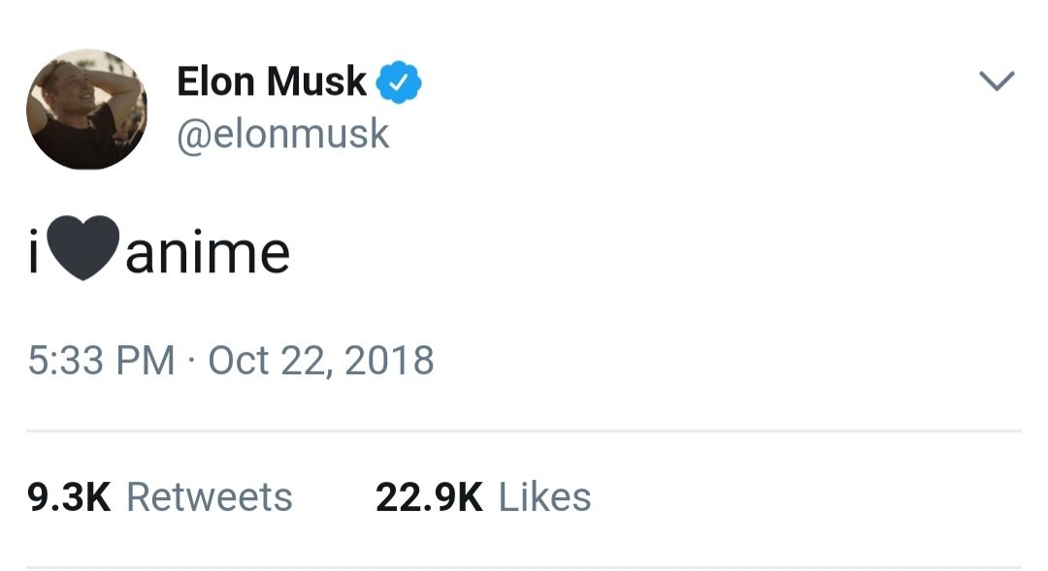View the Retweets list label
This screenshot has width=1048, height=571.
pos(210,497)
